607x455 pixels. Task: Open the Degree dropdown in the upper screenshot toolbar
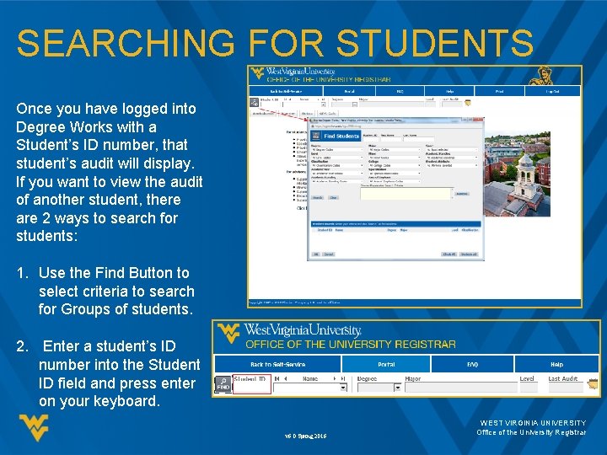point(355,104)
